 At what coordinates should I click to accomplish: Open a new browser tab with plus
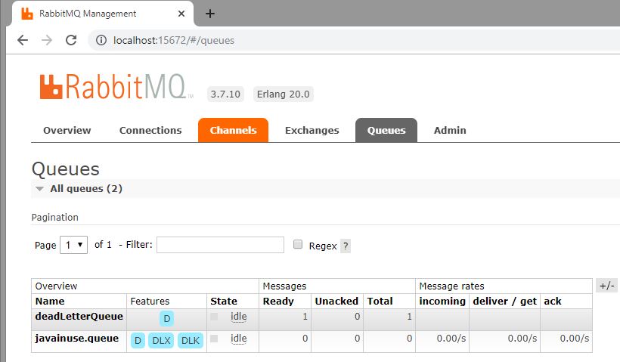tap(210, 14)
